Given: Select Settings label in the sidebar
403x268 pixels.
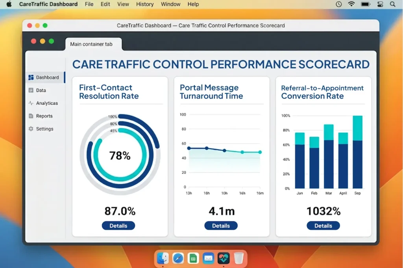Looking at the screenshot, I should point(45,128).
